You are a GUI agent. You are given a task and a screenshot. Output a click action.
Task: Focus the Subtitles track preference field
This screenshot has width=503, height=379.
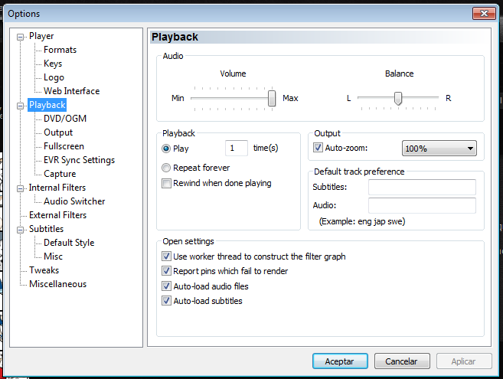422,187
